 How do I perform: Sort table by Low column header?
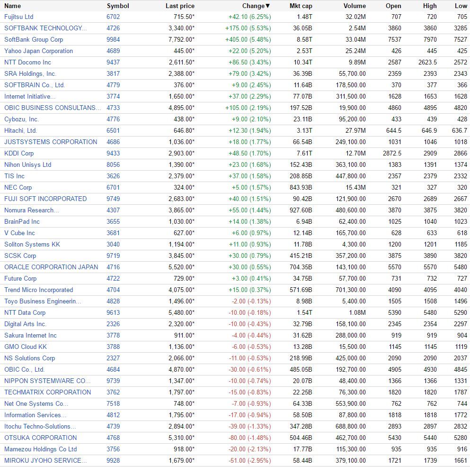pos(461,6)
